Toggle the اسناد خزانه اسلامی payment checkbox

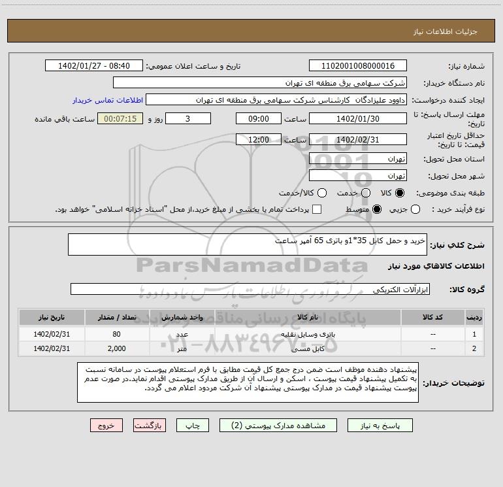tap(317, 209)
